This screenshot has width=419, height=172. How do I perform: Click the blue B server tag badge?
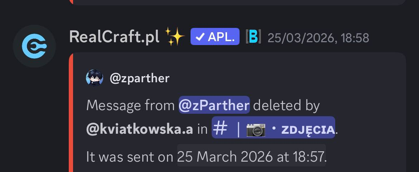[x=253, y=37]
